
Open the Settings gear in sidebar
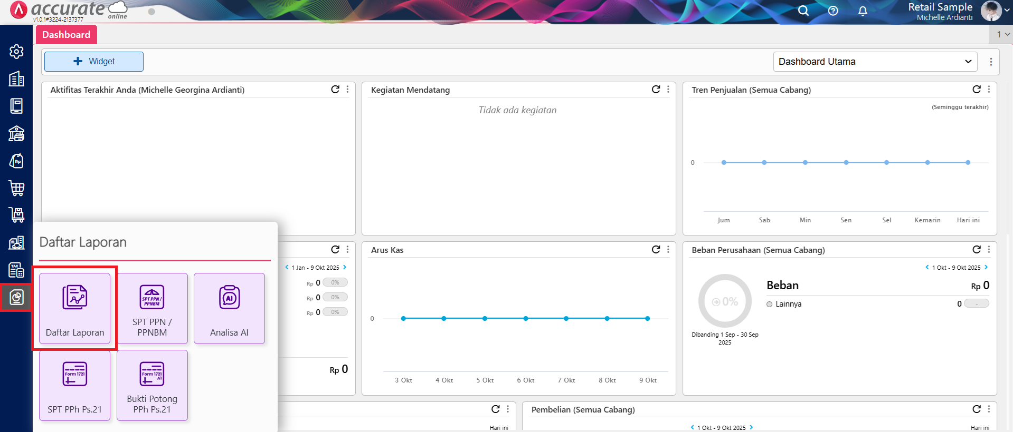point(16,52)
